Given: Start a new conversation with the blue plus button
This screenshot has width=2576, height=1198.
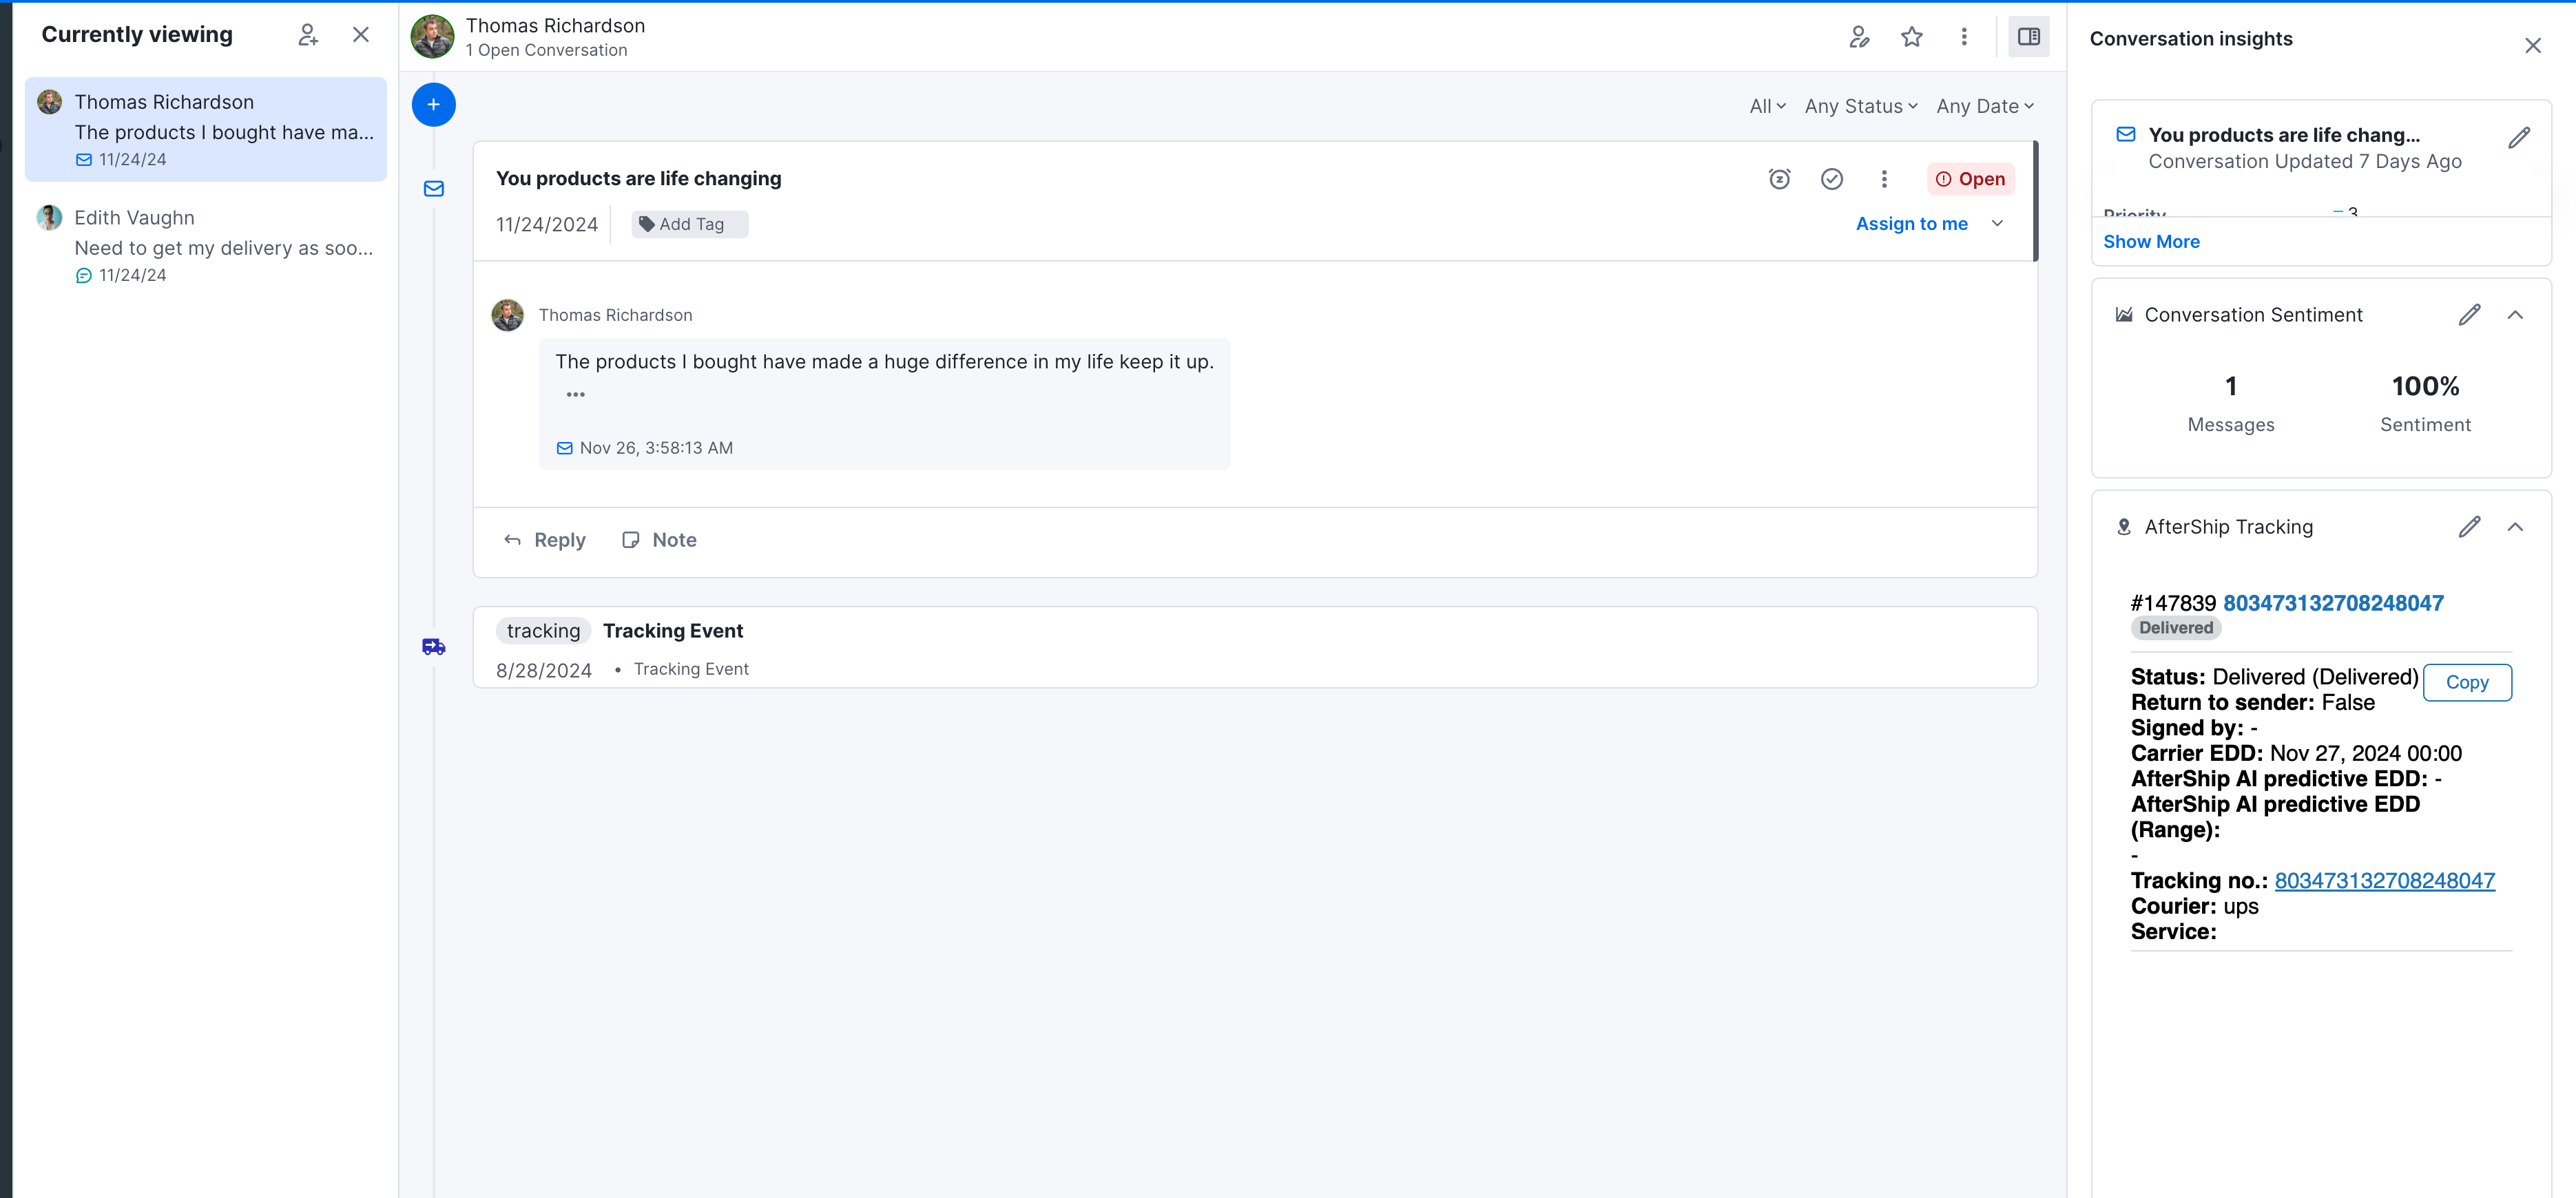Looking at the screenshot, I should pos(433,105).
